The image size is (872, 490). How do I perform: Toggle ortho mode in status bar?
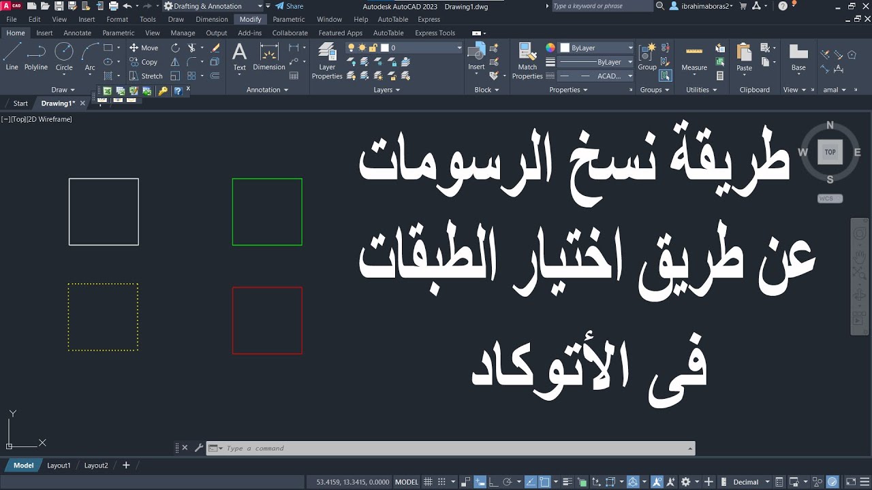(x=493, y=482)
